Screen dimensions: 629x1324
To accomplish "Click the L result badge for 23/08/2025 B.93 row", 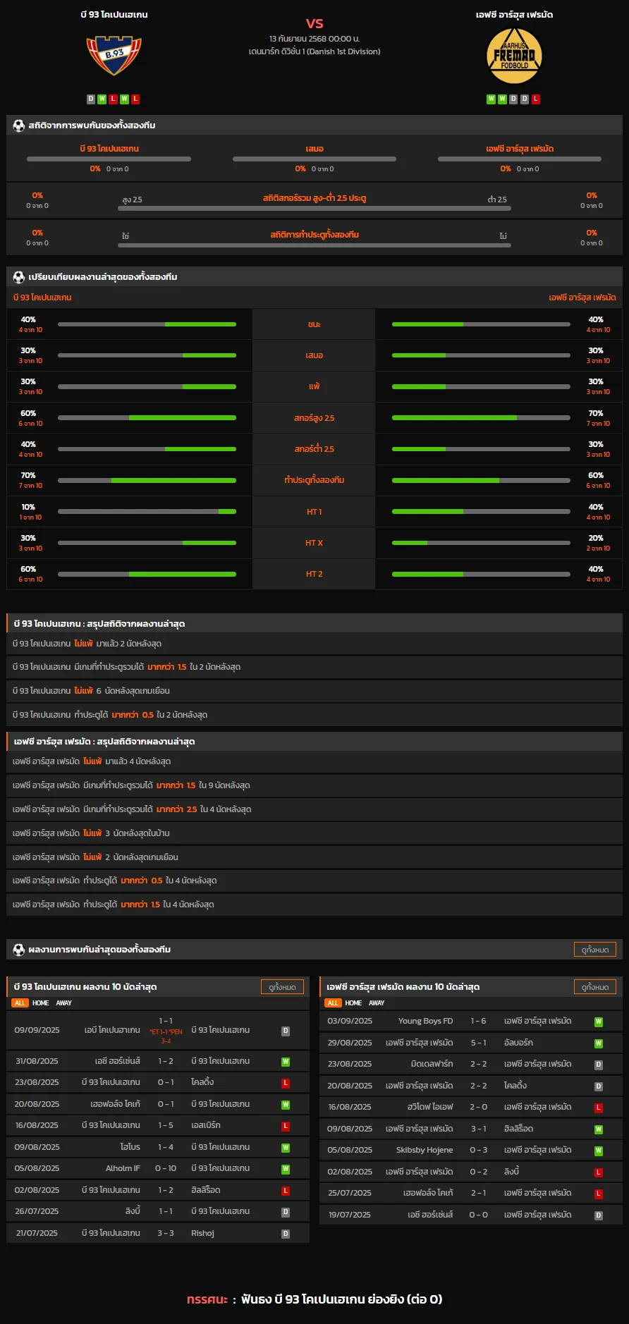I will tap(286, 1083).
